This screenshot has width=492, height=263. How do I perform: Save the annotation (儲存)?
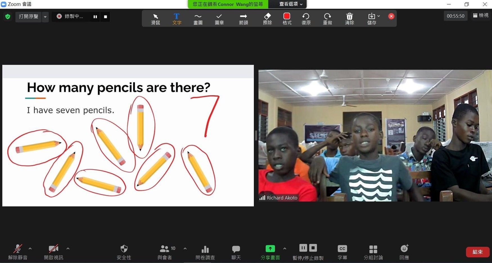(x=371, y=19)
